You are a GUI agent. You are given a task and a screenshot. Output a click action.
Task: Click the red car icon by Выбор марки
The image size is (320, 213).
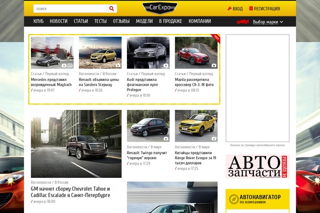243,22
